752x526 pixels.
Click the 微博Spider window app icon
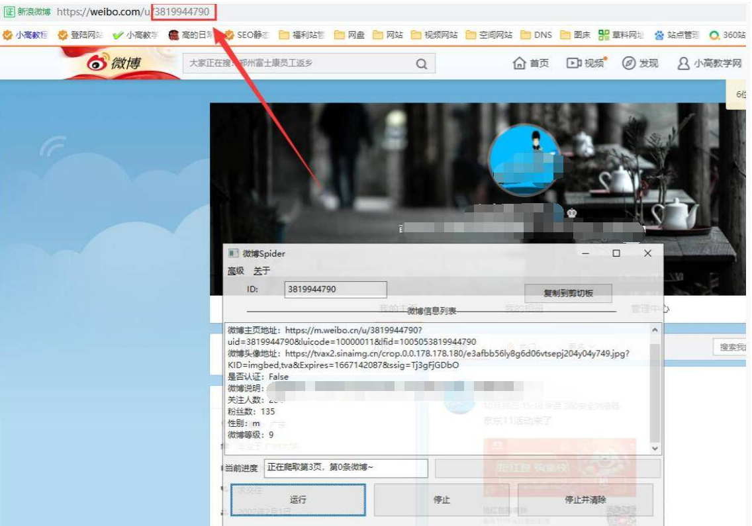coord(233,253)
